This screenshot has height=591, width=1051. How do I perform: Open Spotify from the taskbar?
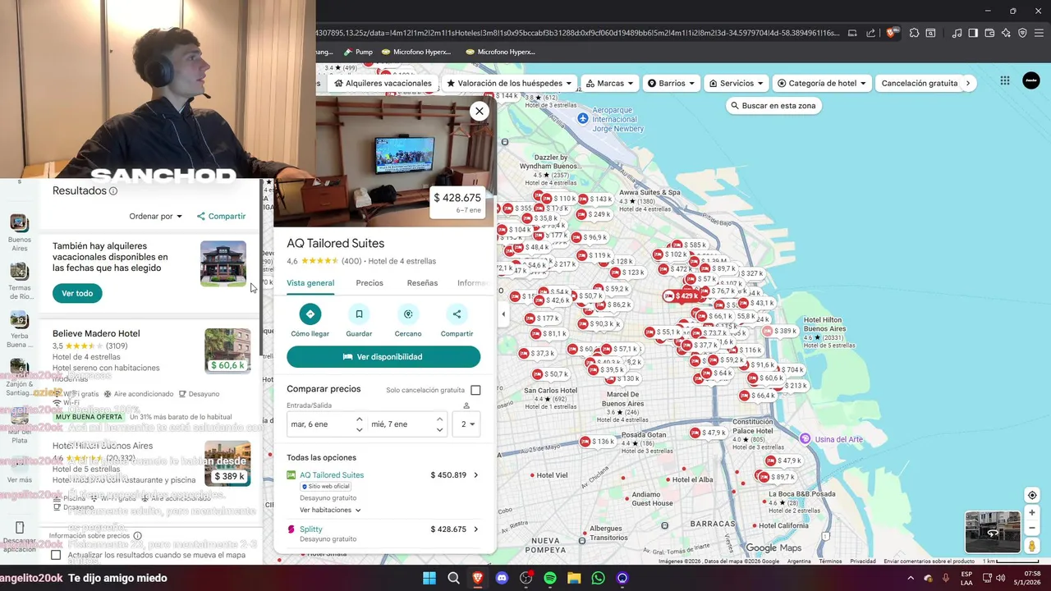click(550, 578)
